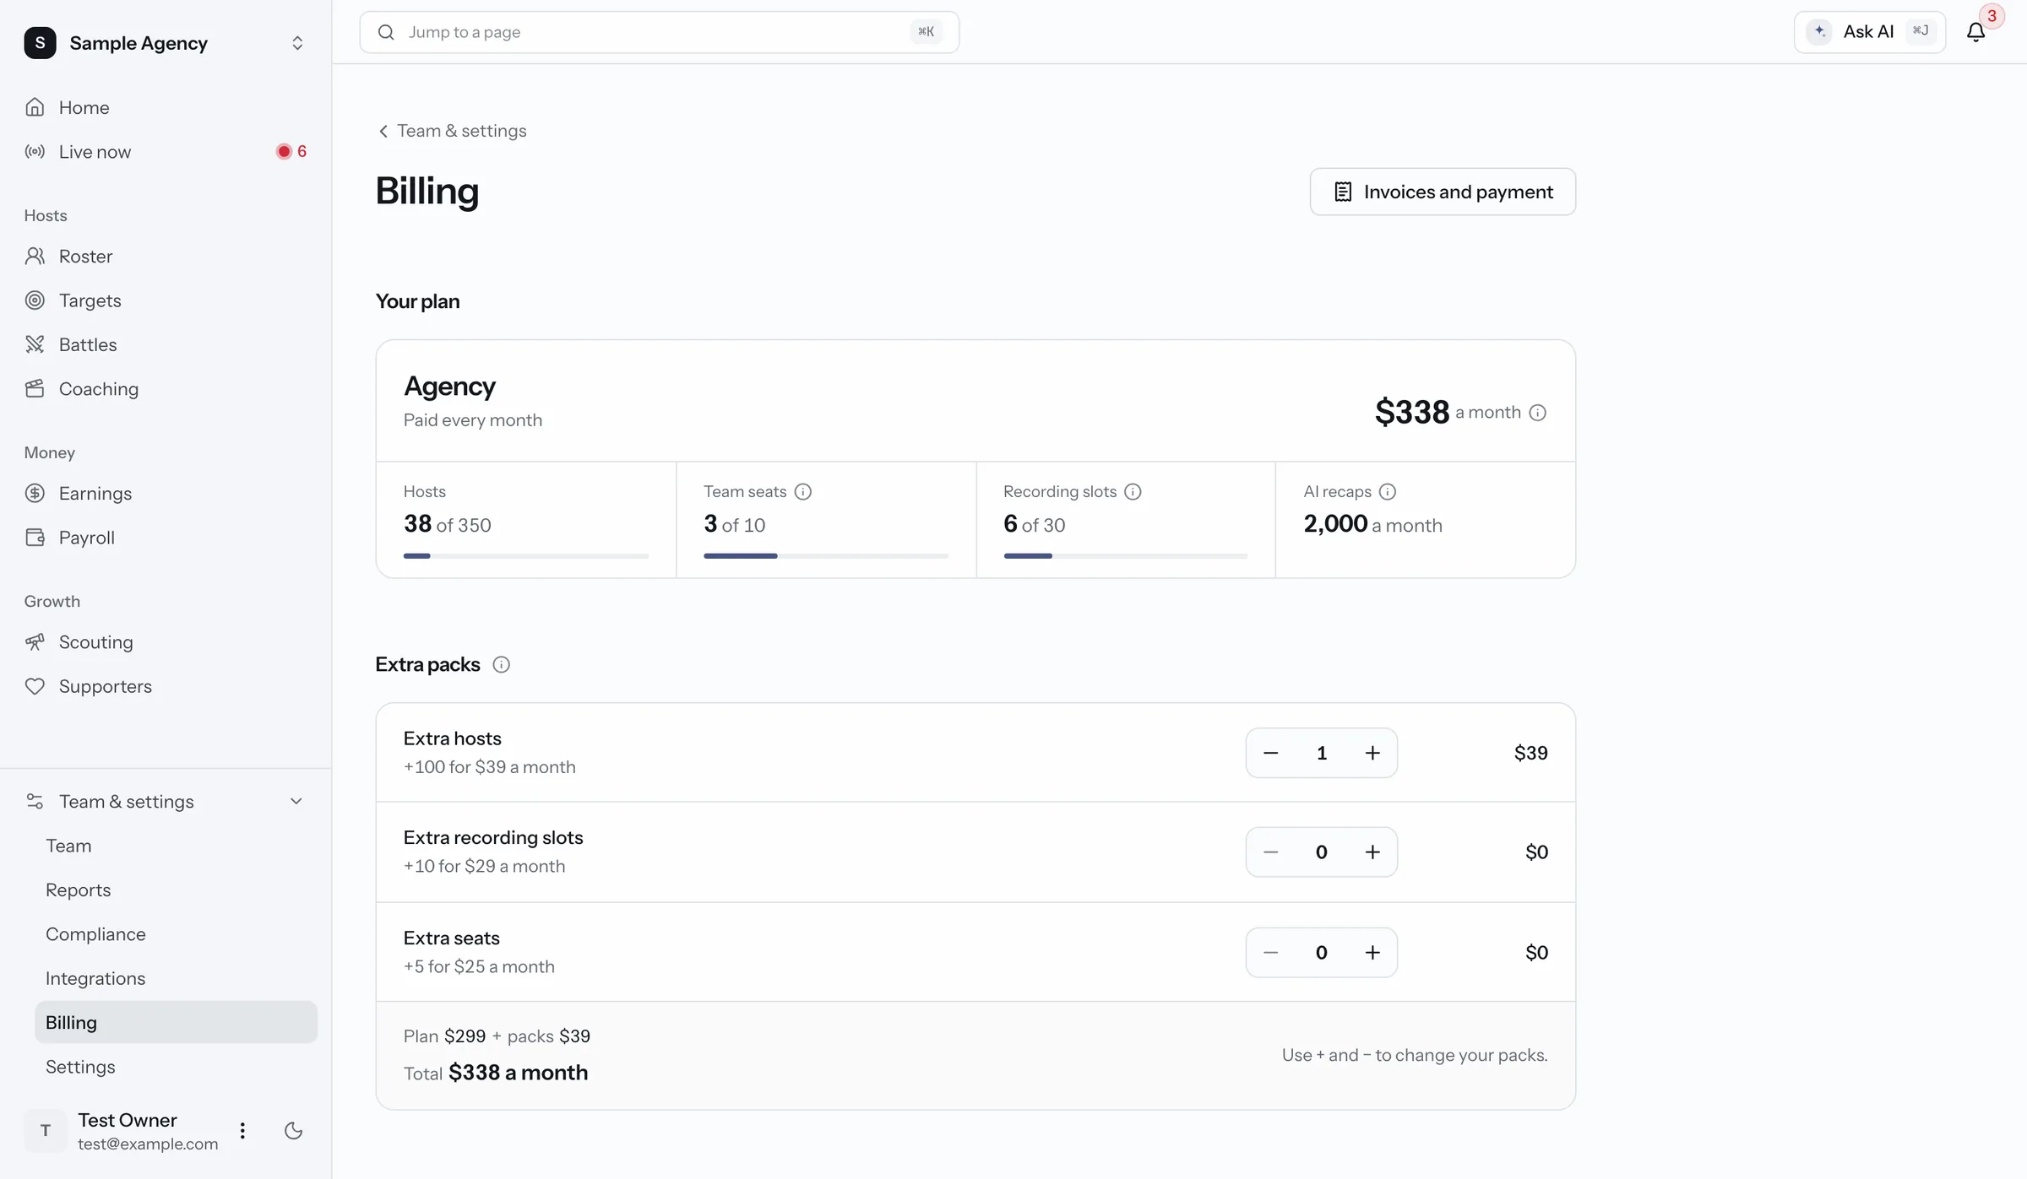Screen dimensions: 2027x1179
Task: Click '+5 for $25 a month' text
Action: [479, 967]
